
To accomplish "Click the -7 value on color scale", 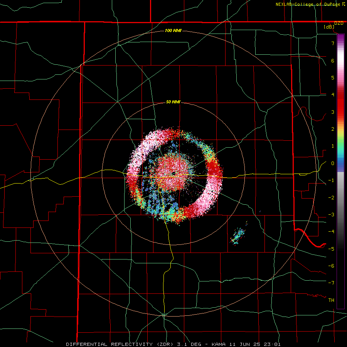I will (x=331, y=283).
